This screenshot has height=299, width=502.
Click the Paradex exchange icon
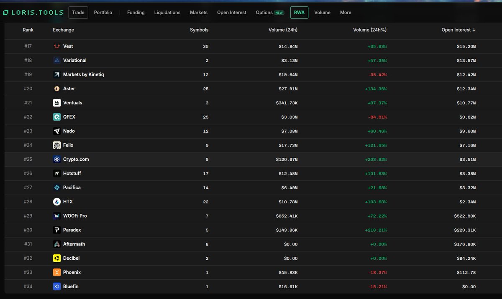pos(57,230)
